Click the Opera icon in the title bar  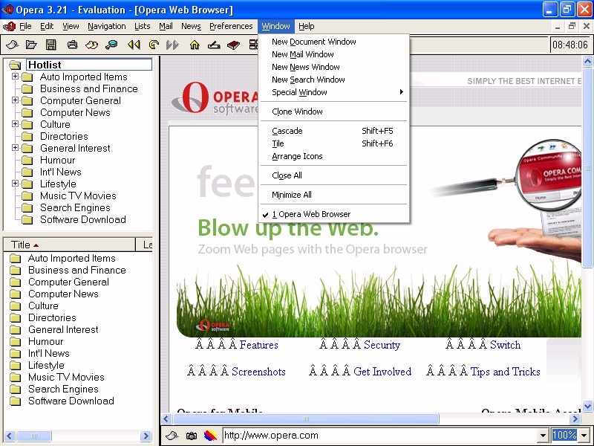tap(7, 9)
